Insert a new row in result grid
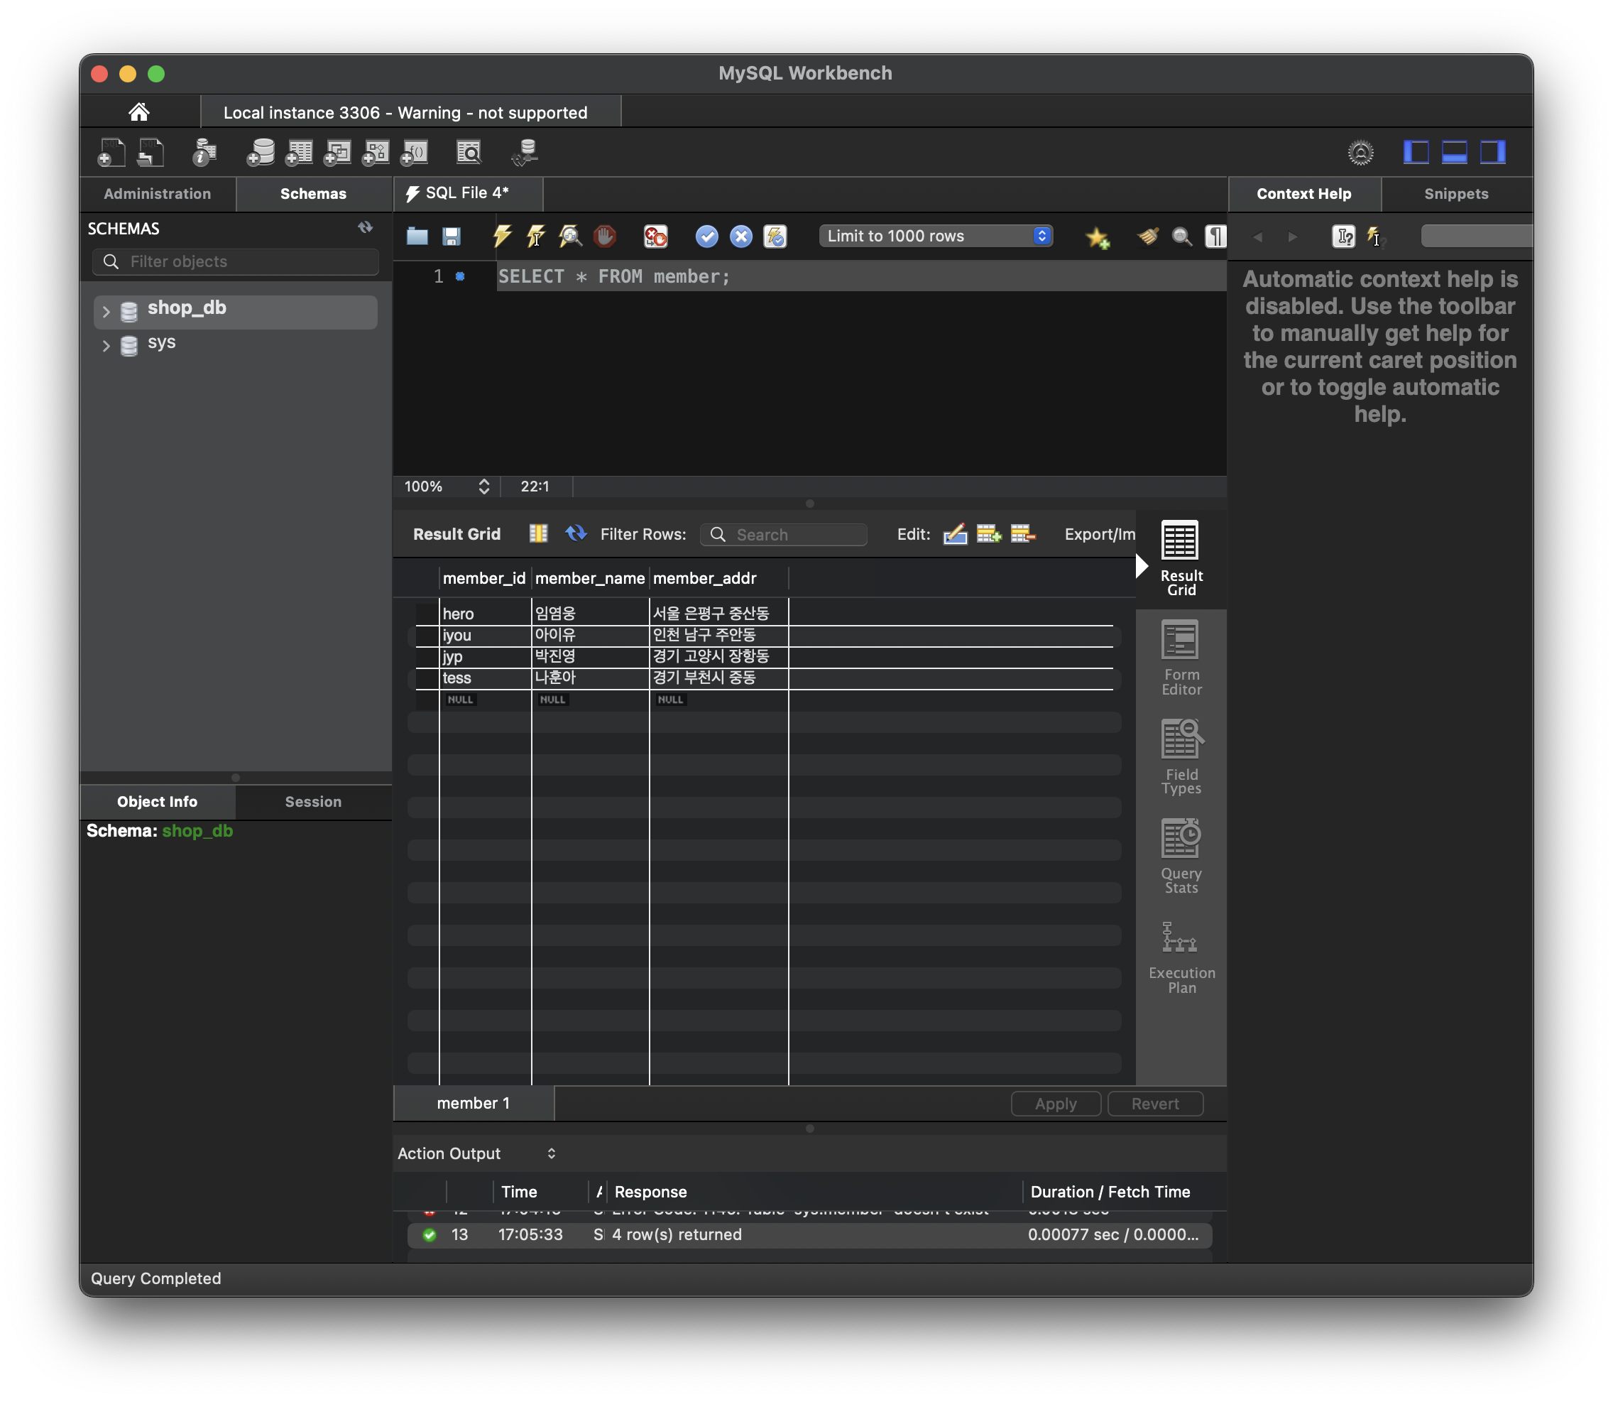 (989, 534)
